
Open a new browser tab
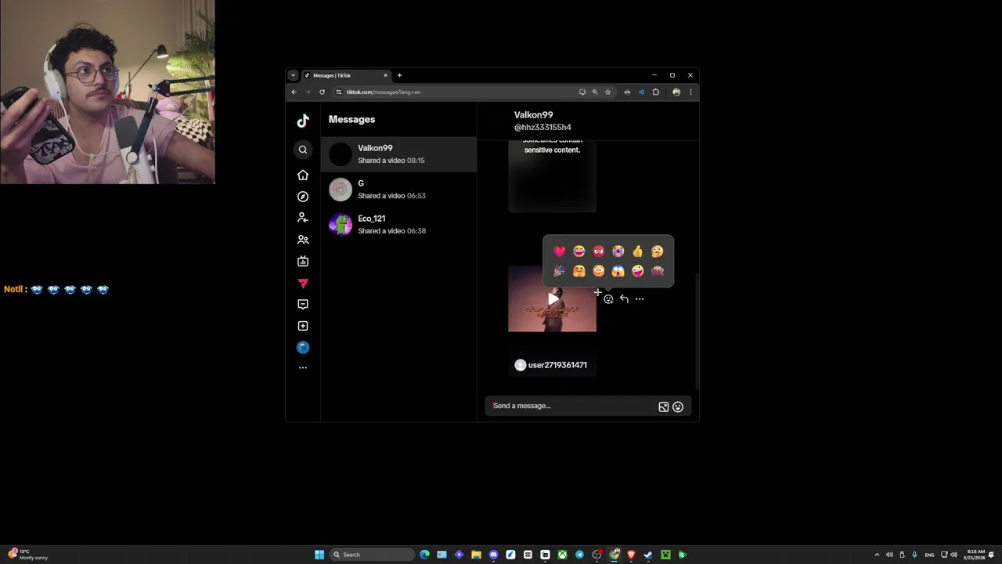pos(399,75)
